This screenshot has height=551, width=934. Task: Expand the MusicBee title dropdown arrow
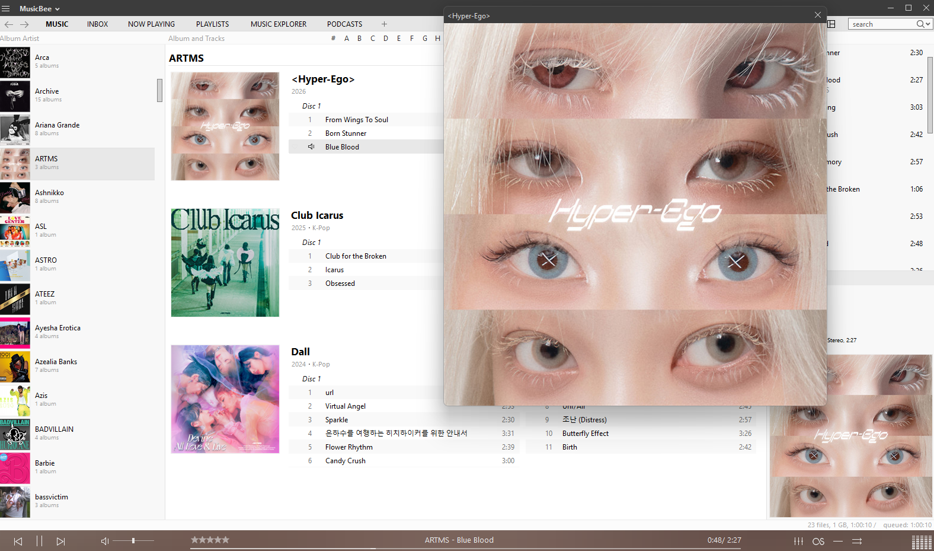click(57, 9)
